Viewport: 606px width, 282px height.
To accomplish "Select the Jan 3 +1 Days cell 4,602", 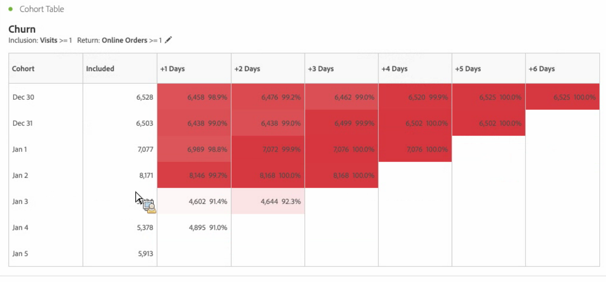I will click(194, 201).
